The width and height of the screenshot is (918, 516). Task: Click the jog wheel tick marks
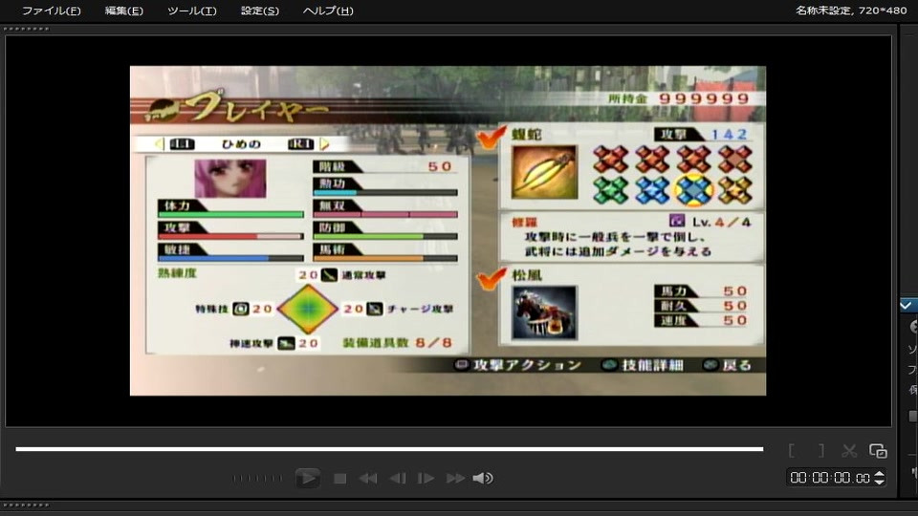point(257,479)
